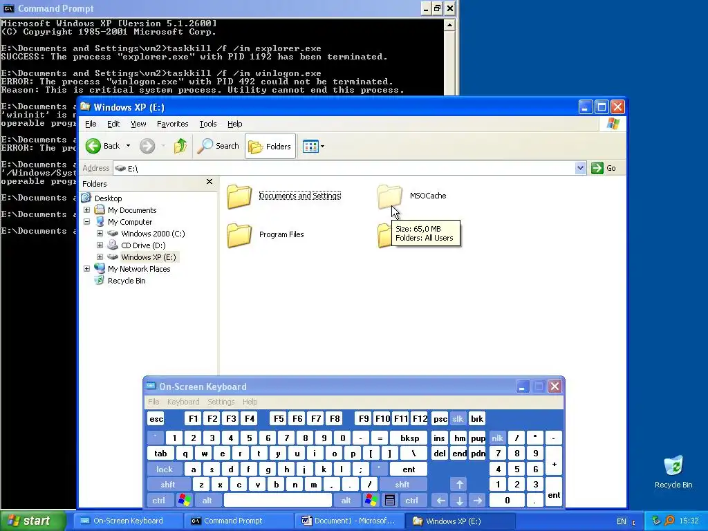Open On-Screen Keyboard's Keyboard menu
This screenshot has height=531, width=708.
click(x=183, y=402)
